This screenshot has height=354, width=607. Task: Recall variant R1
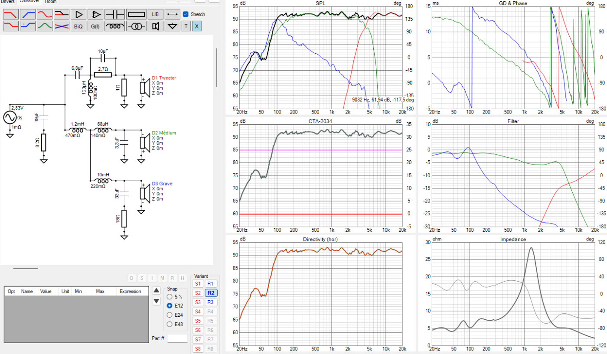(x=211, y=283)
